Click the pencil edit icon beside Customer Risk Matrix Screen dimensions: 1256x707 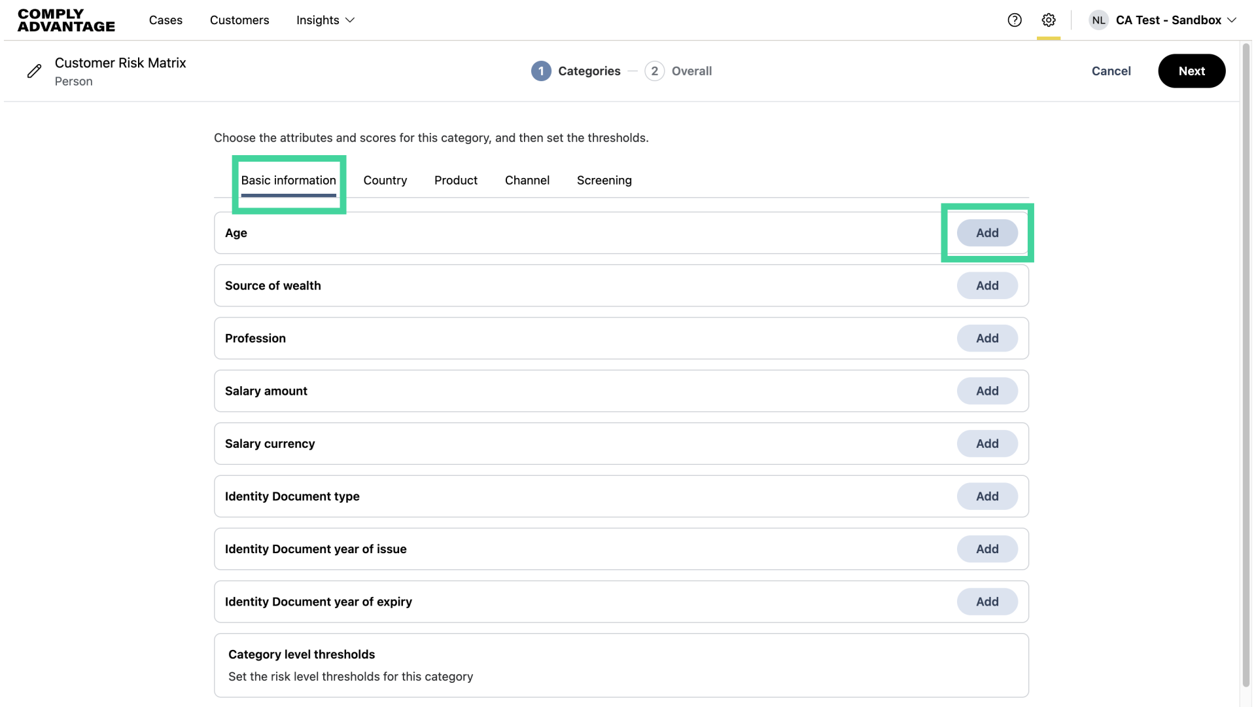point(34,71)
